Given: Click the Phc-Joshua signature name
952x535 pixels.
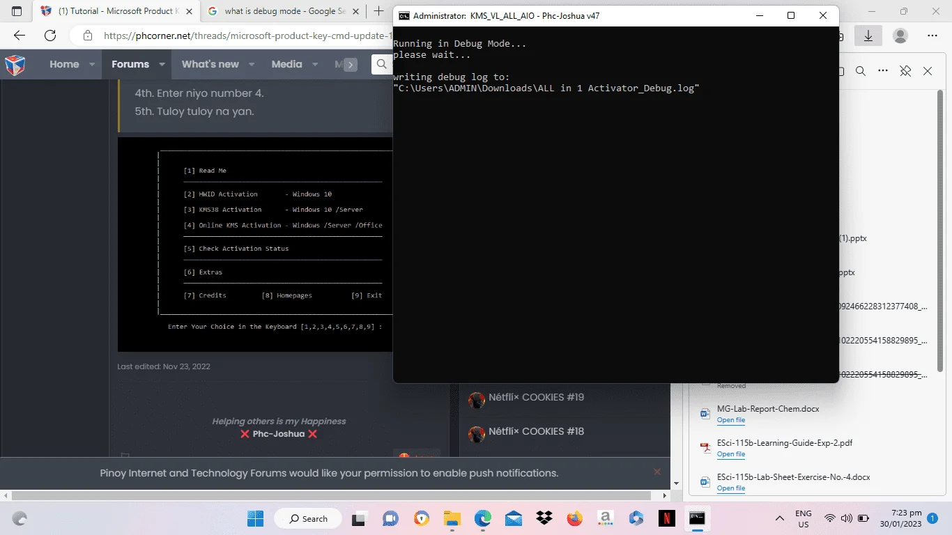Looking at the screenshot, I should (x=279, y=433).
